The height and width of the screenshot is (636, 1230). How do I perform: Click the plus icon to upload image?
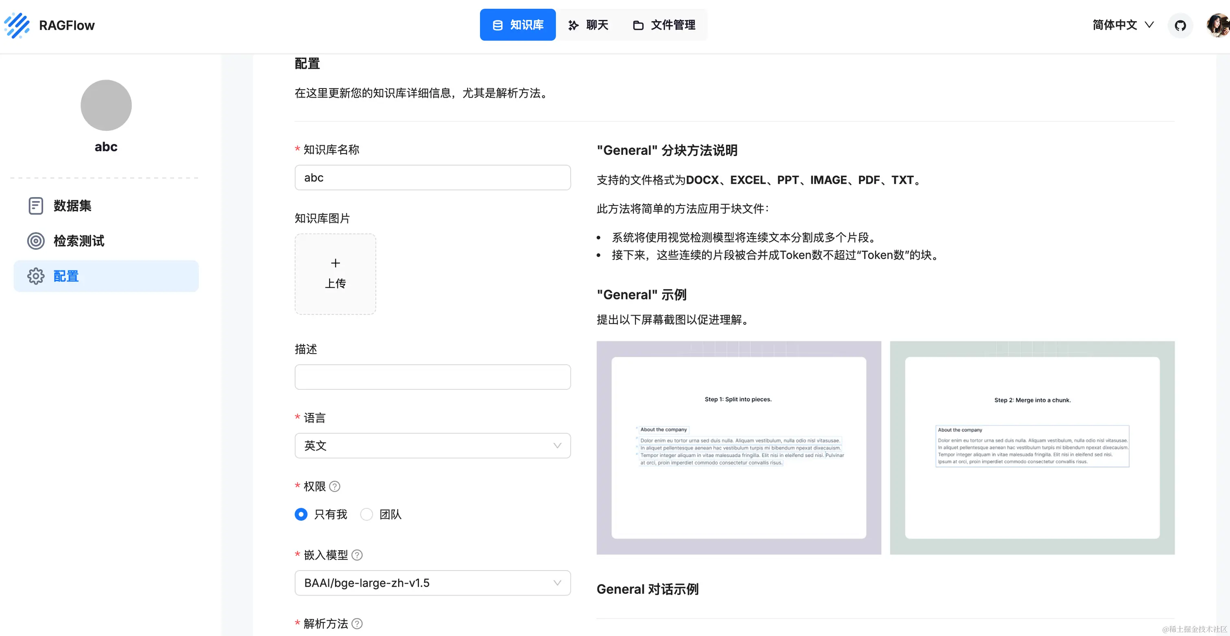(335, 263)
